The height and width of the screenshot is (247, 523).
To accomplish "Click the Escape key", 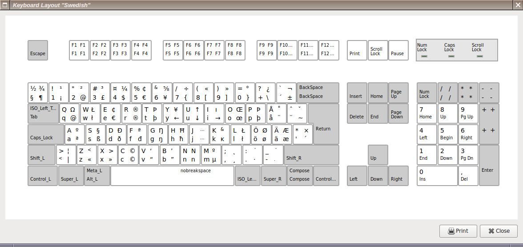I will pyautogui.click(x=38, y=50).
